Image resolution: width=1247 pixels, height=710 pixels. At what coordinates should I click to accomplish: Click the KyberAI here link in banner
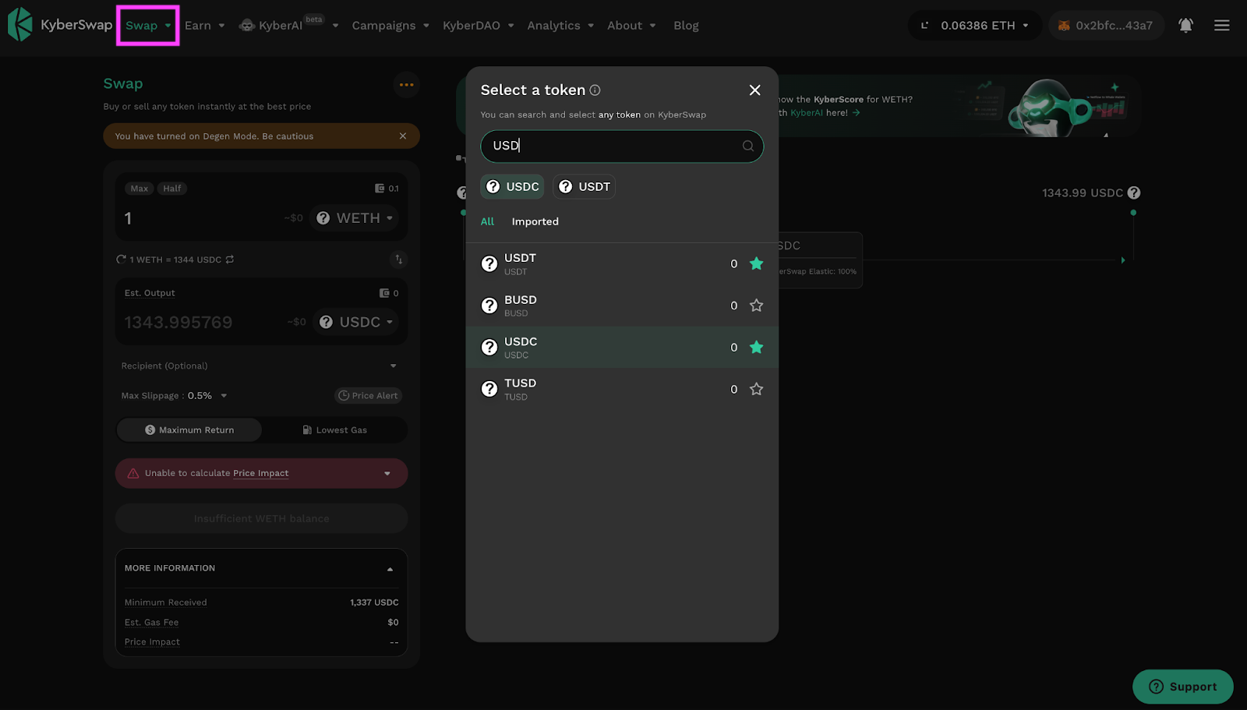[825, 113]
